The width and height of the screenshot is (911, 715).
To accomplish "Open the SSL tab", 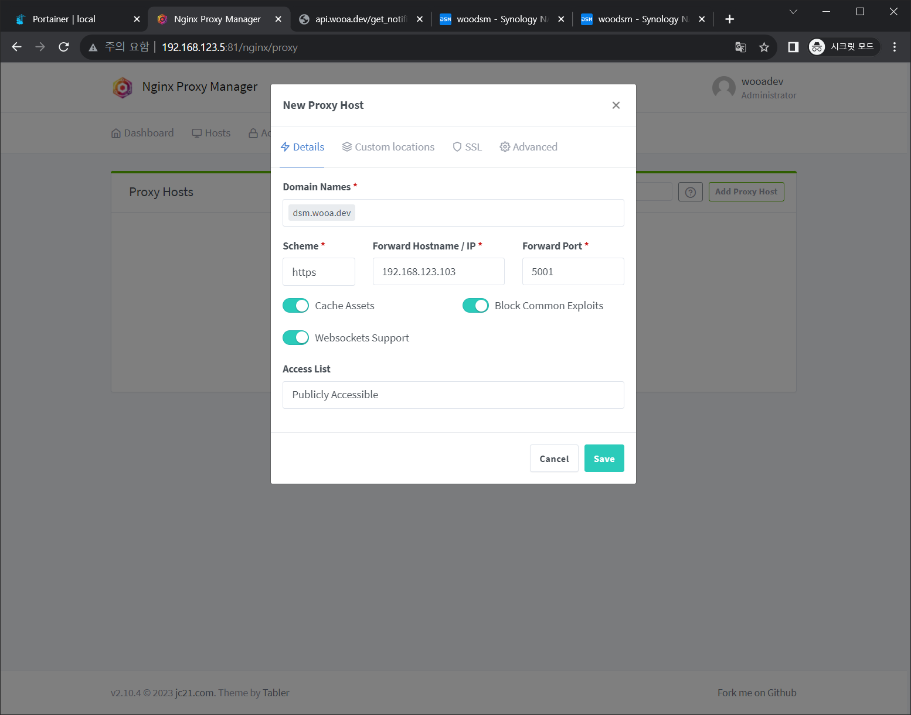I will click(467, 147).
